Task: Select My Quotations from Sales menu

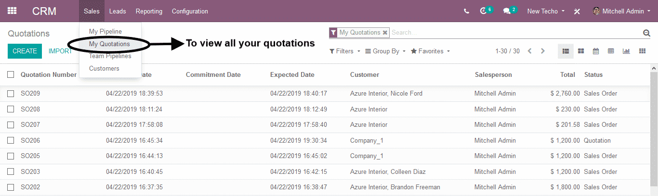Action: click(109, 44)
